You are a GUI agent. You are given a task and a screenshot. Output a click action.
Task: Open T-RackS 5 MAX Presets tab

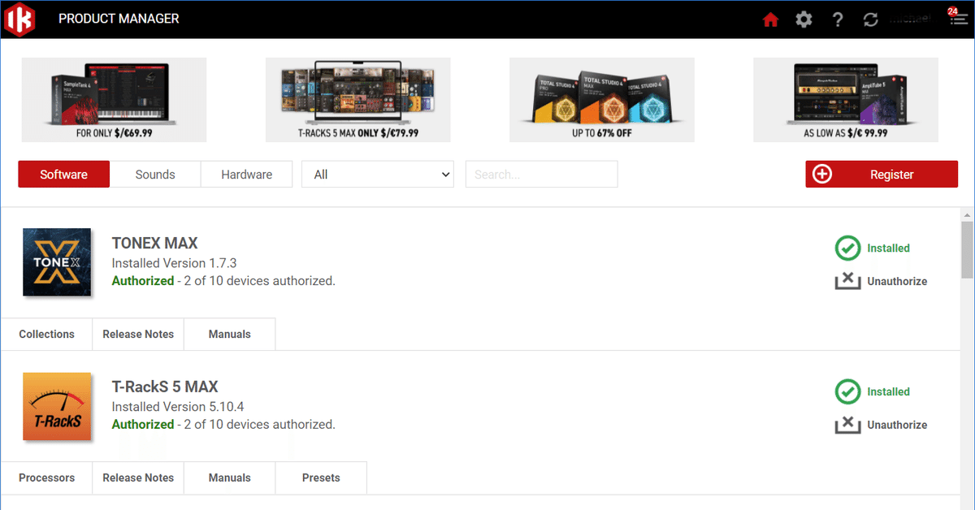(321, 478)
